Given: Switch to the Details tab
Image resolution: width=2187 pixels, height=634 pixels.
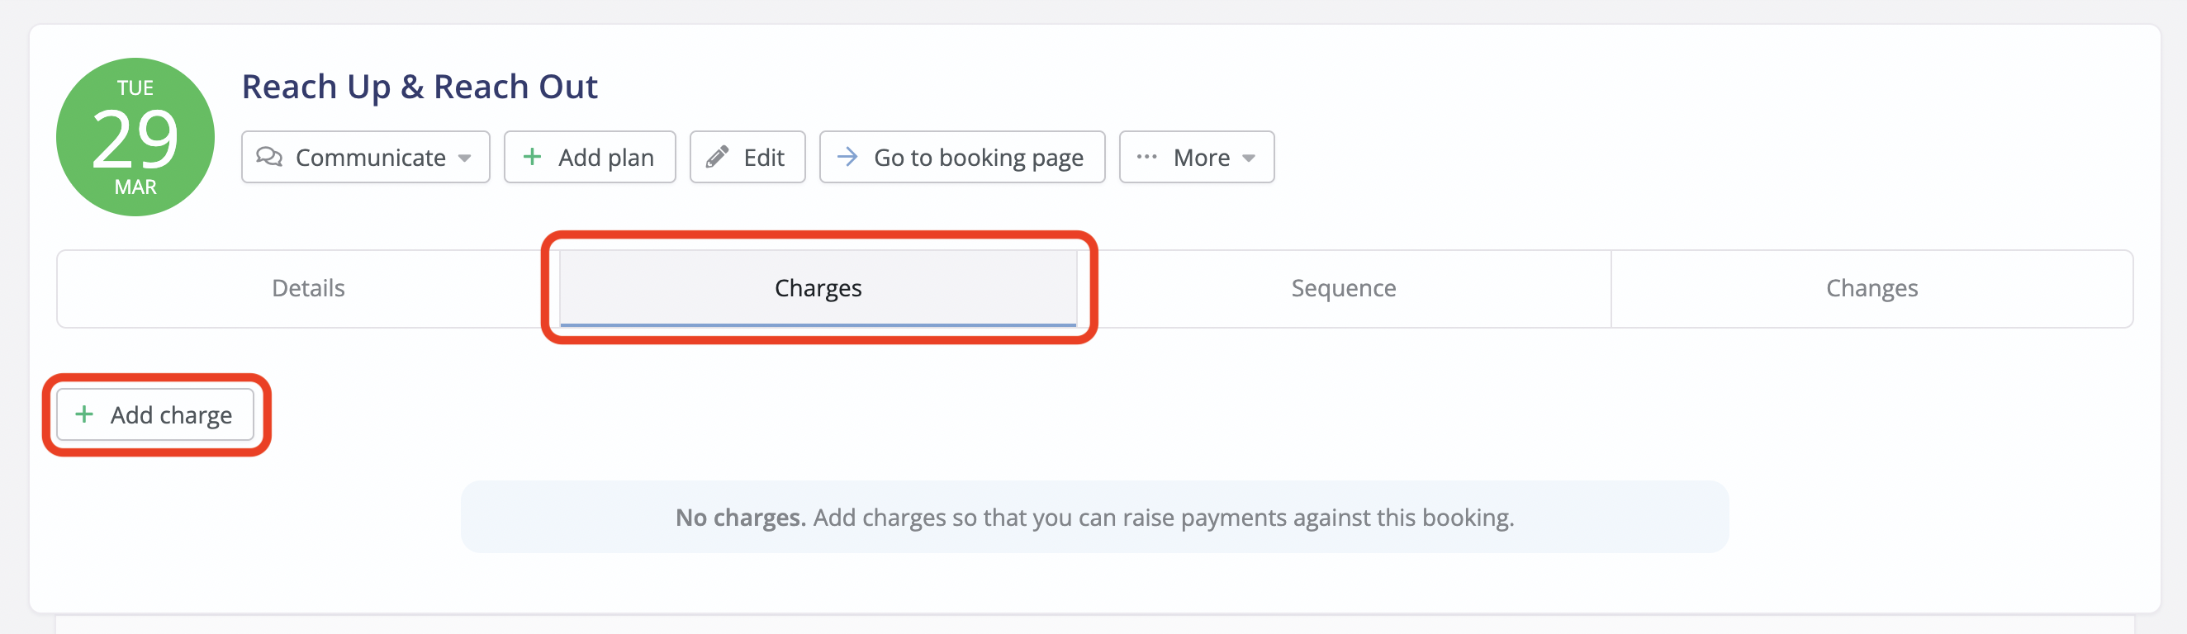Looking at the screenshot, I should click(308, 289).
